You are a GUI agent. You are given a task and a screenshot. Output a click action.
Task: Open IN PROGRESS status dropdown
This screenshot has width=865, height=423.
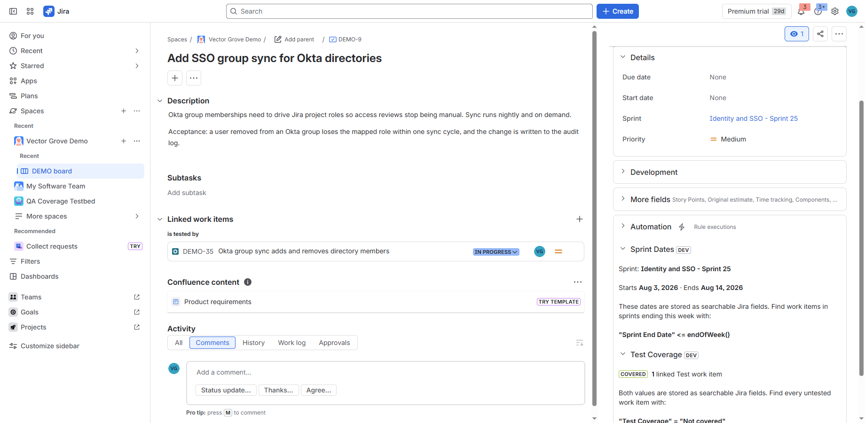point(496,252)
